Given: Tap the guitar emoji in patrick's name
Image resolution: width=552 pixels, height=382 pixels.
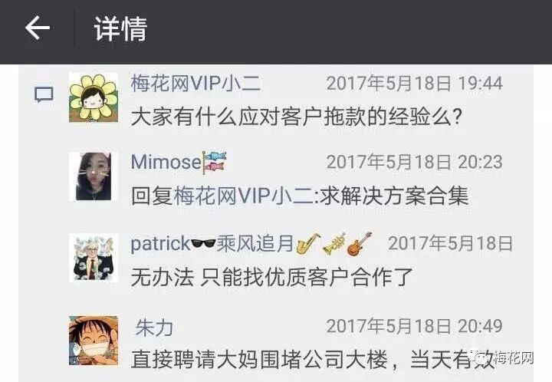Looking at the screenshot, I should [x=360, y=243].
